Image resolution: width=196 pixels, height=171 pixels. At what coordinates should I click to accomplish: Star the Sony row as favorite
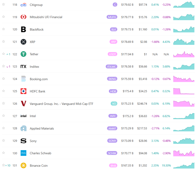pyautogui.click(x=4, y=141)
